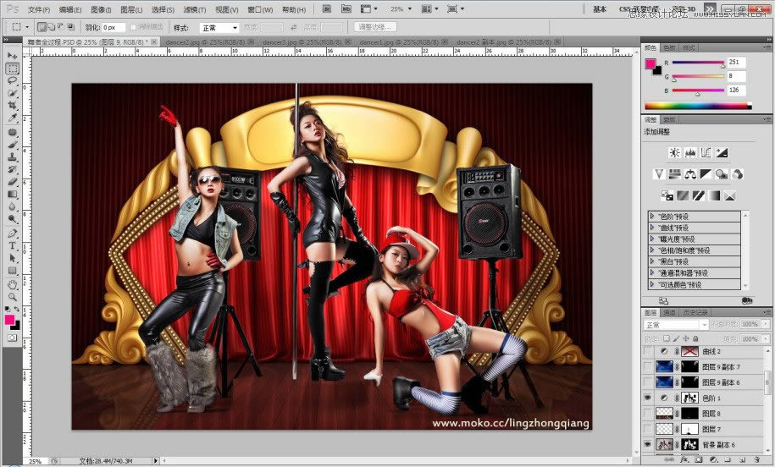Select the Move tool in the toolbox
The height and width of the screenshot is (467, 775).
point(13,56)
